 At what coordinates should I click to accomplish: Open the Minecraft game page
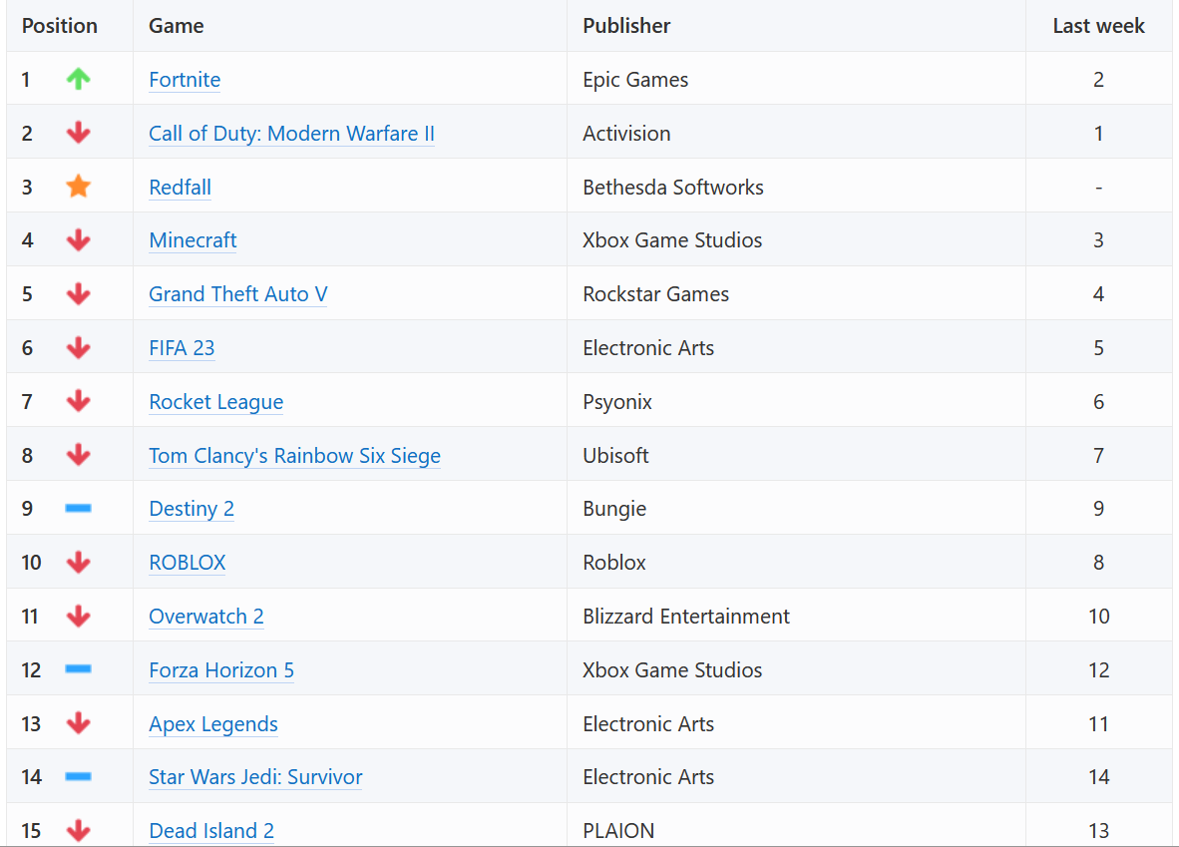tap(193, 240)
